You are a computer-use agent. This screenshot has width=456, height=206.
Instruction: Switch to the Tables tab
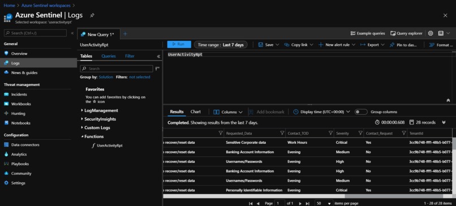86,56
